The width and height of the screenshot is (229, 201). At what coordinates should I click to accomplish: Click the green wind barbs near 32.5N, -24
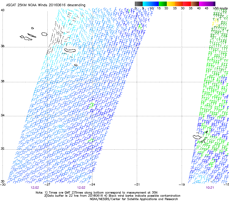tap(90, 141)
